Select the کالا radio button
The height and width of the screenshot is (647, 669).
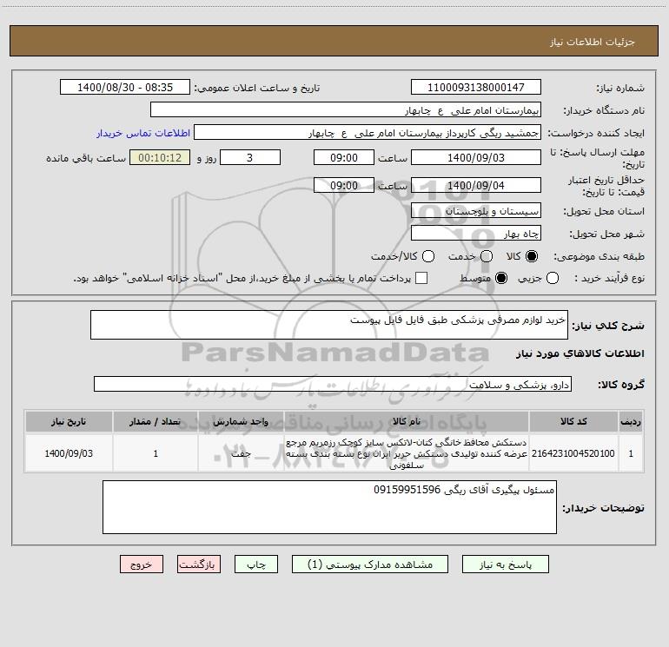532,256
